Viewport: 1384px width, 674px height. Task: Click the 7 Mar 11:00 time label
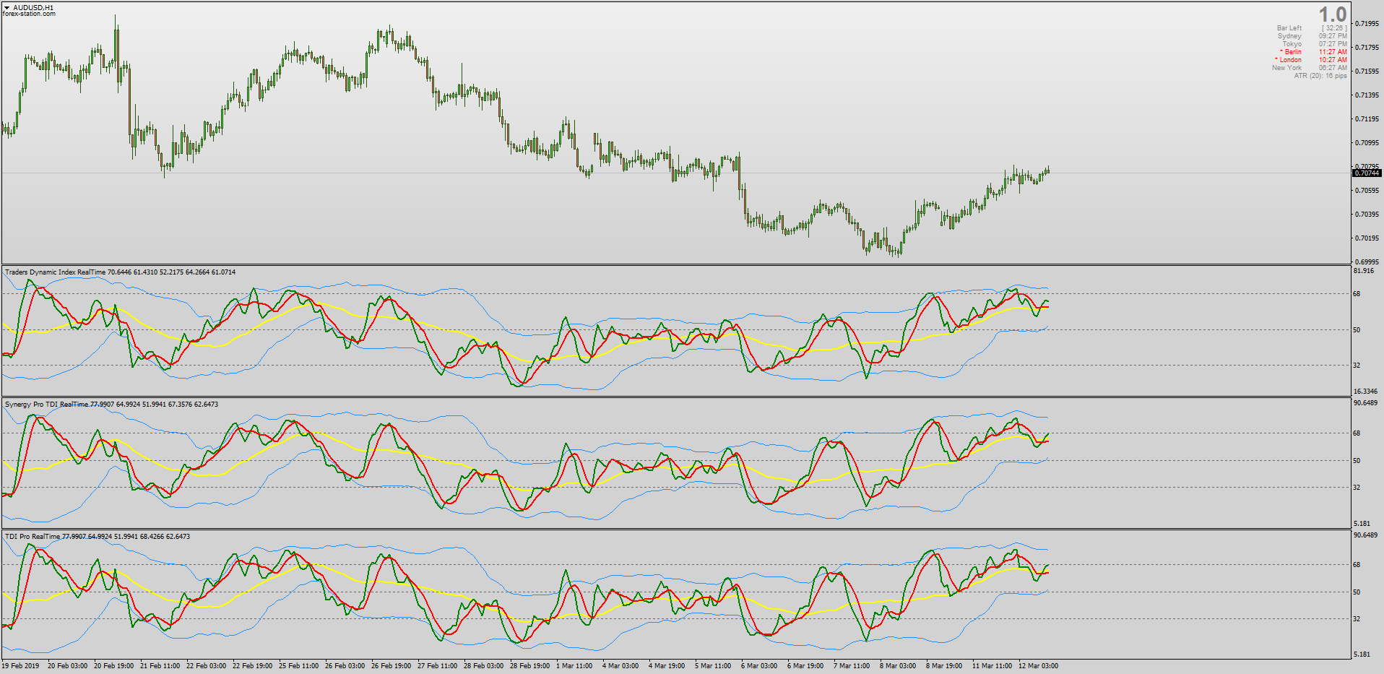click(x=852, y=666)
